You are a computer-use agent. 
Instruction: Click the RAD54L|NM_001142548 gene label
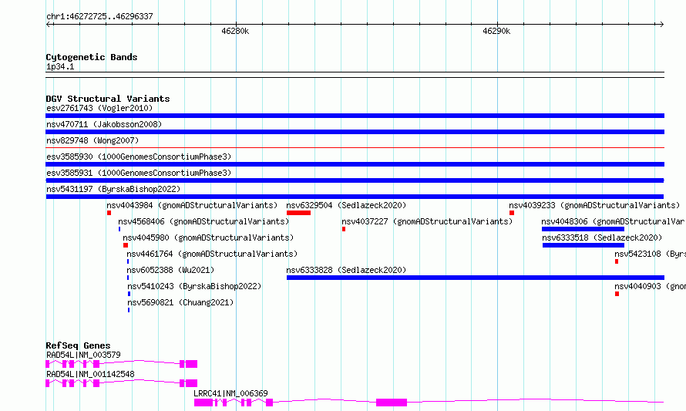tap(90, 374)
